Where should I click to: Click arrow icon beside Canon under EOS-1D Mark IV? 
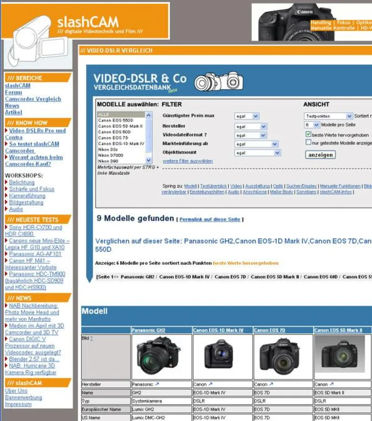point(211,385)
